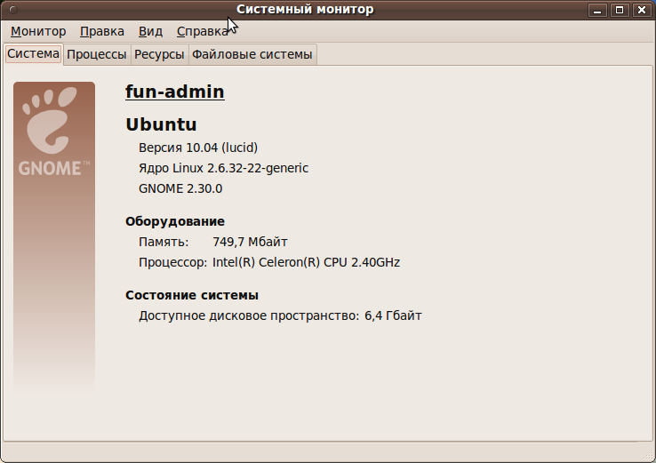Go to the Файловые системы tab
The image size is (656, 463).
coord(252,54)
